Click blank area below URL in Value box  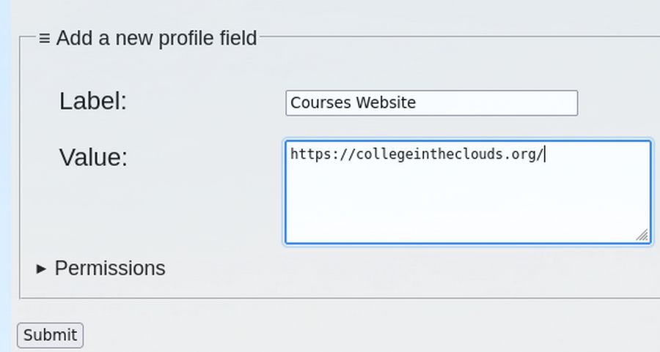[x=467, y=205]
